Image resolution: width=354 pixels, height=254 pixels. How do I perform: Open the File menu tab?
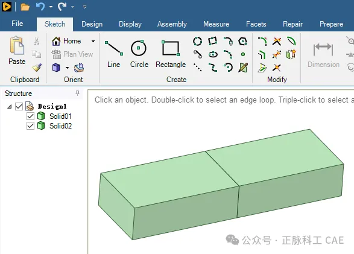17,24
